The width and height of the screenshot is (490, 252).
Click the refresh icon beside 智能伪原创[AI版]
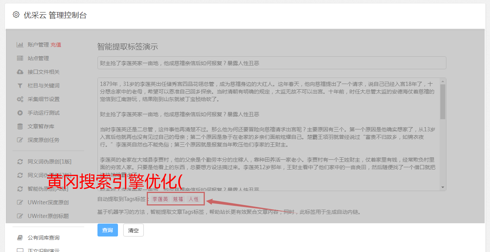[20, 189]
